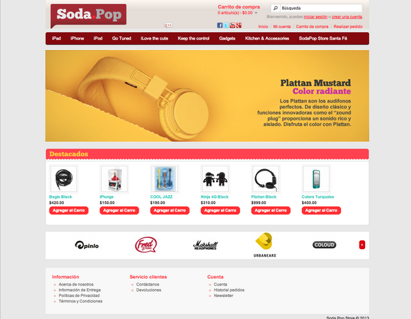Image resolution: width=411 pixels, height=319 pixels.
Task: Select Kitchen & Accessories menu item
Action: (267, 38)
